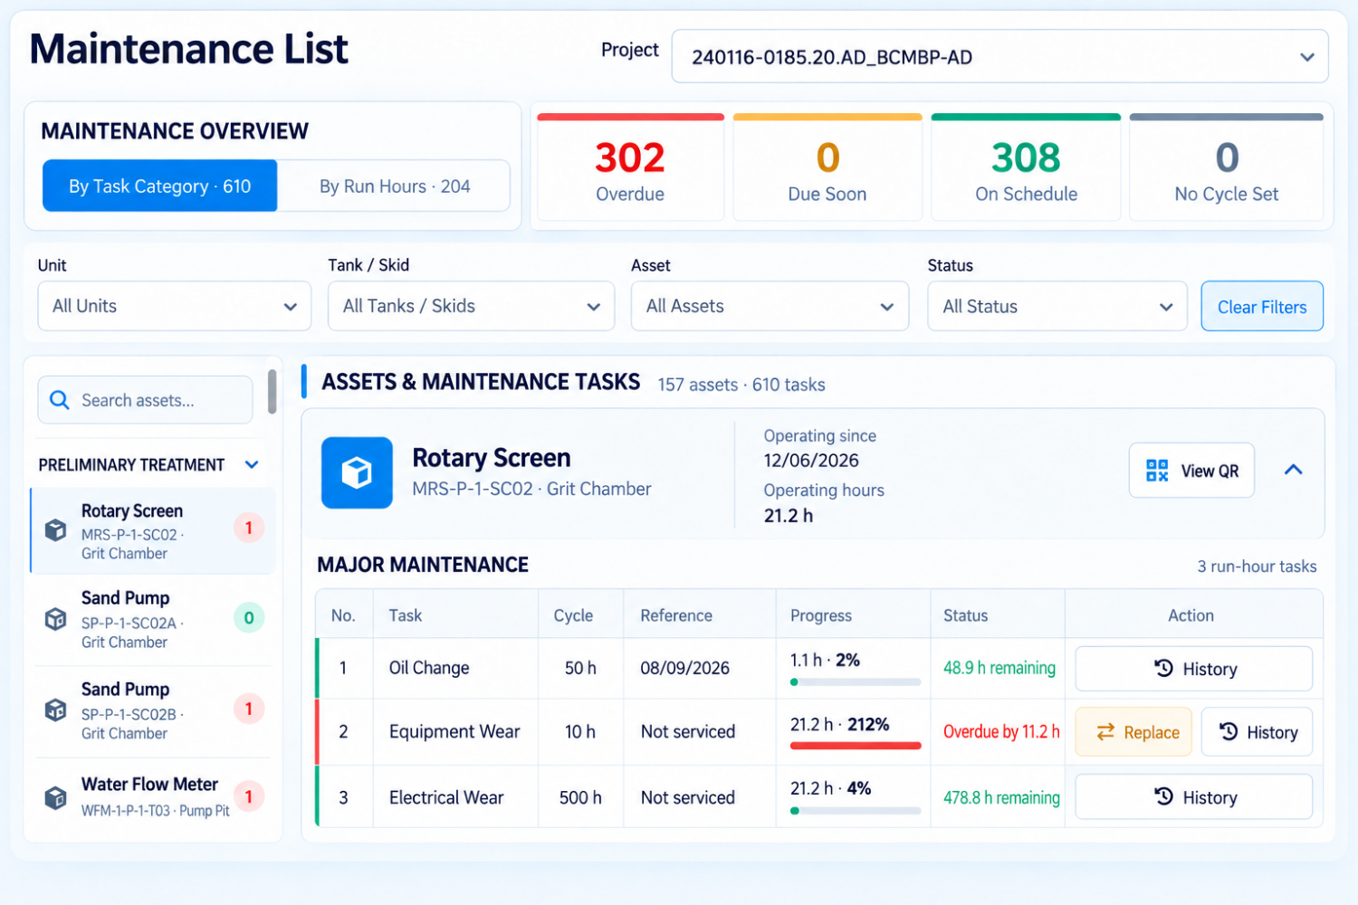Click the 08/09/2026 reference date
This screenshot has width=1358, height=905.
pyautogui.click(x=684, y=668)
